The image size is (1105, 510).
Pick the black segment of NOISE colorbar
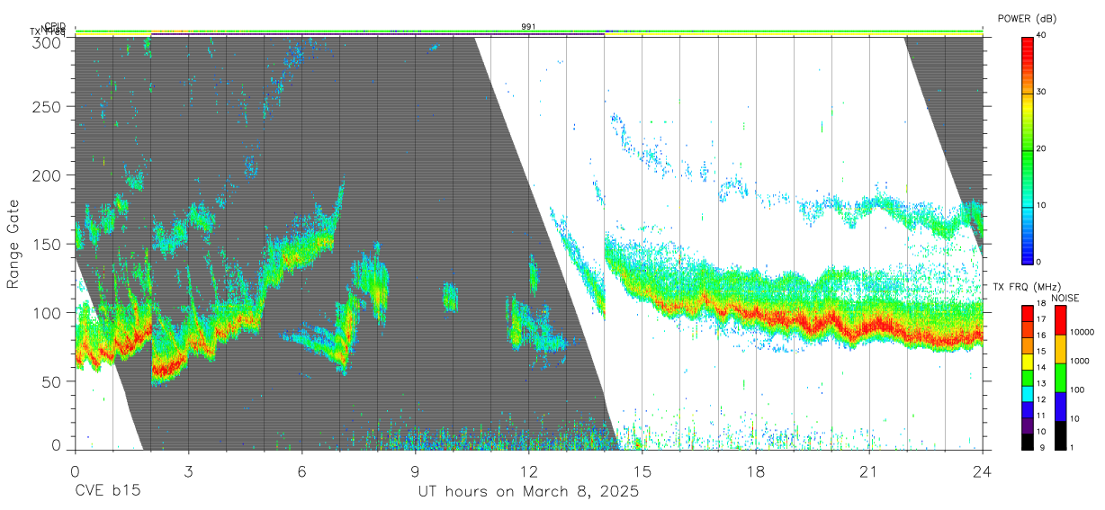click(x=1061, y=435)
